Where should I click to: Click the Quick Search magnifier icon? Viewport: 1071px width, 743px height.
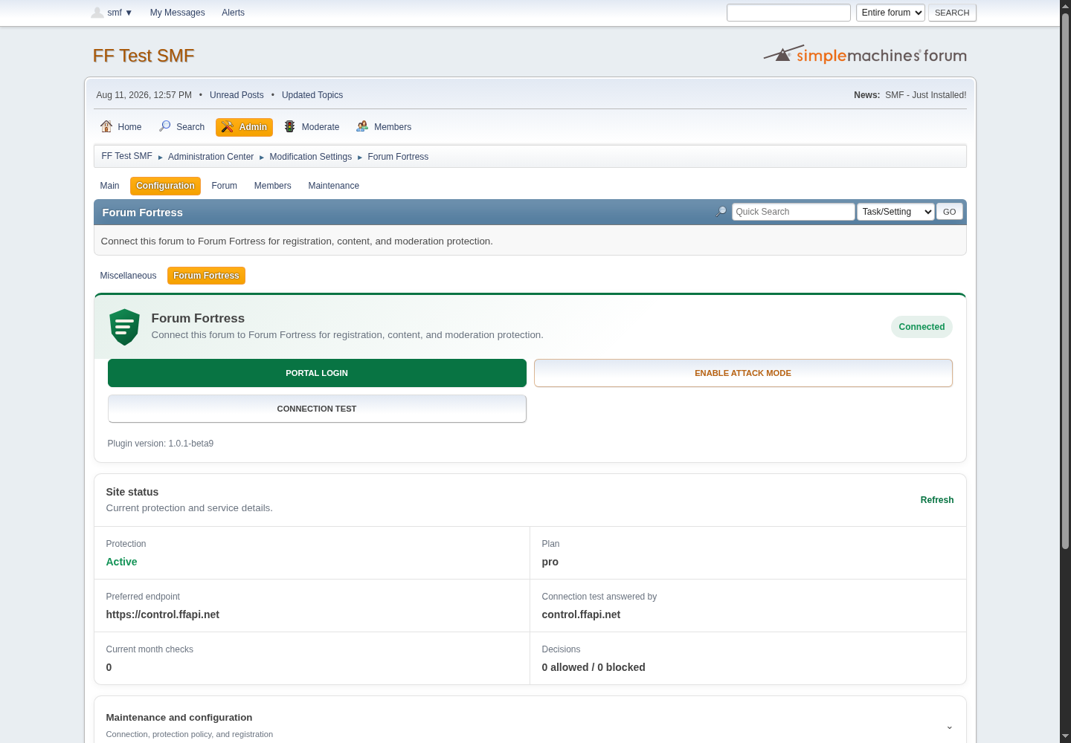(721, 212)
